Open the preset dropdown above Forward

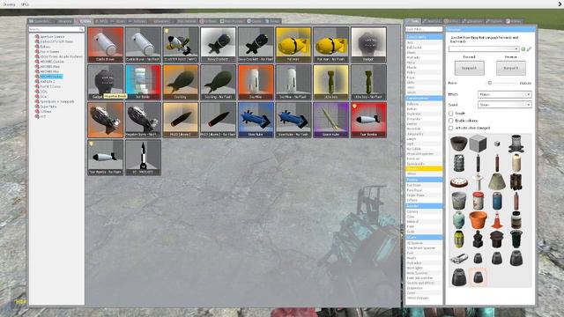[x=484, y=49]
